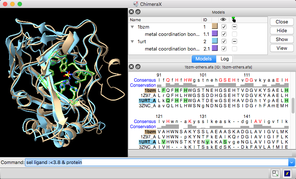Image resolution: width=296 pixels, height=179 pixels.
Task: Switch to the Log tab
Action: pyautogui.click(x=224, y=59)
